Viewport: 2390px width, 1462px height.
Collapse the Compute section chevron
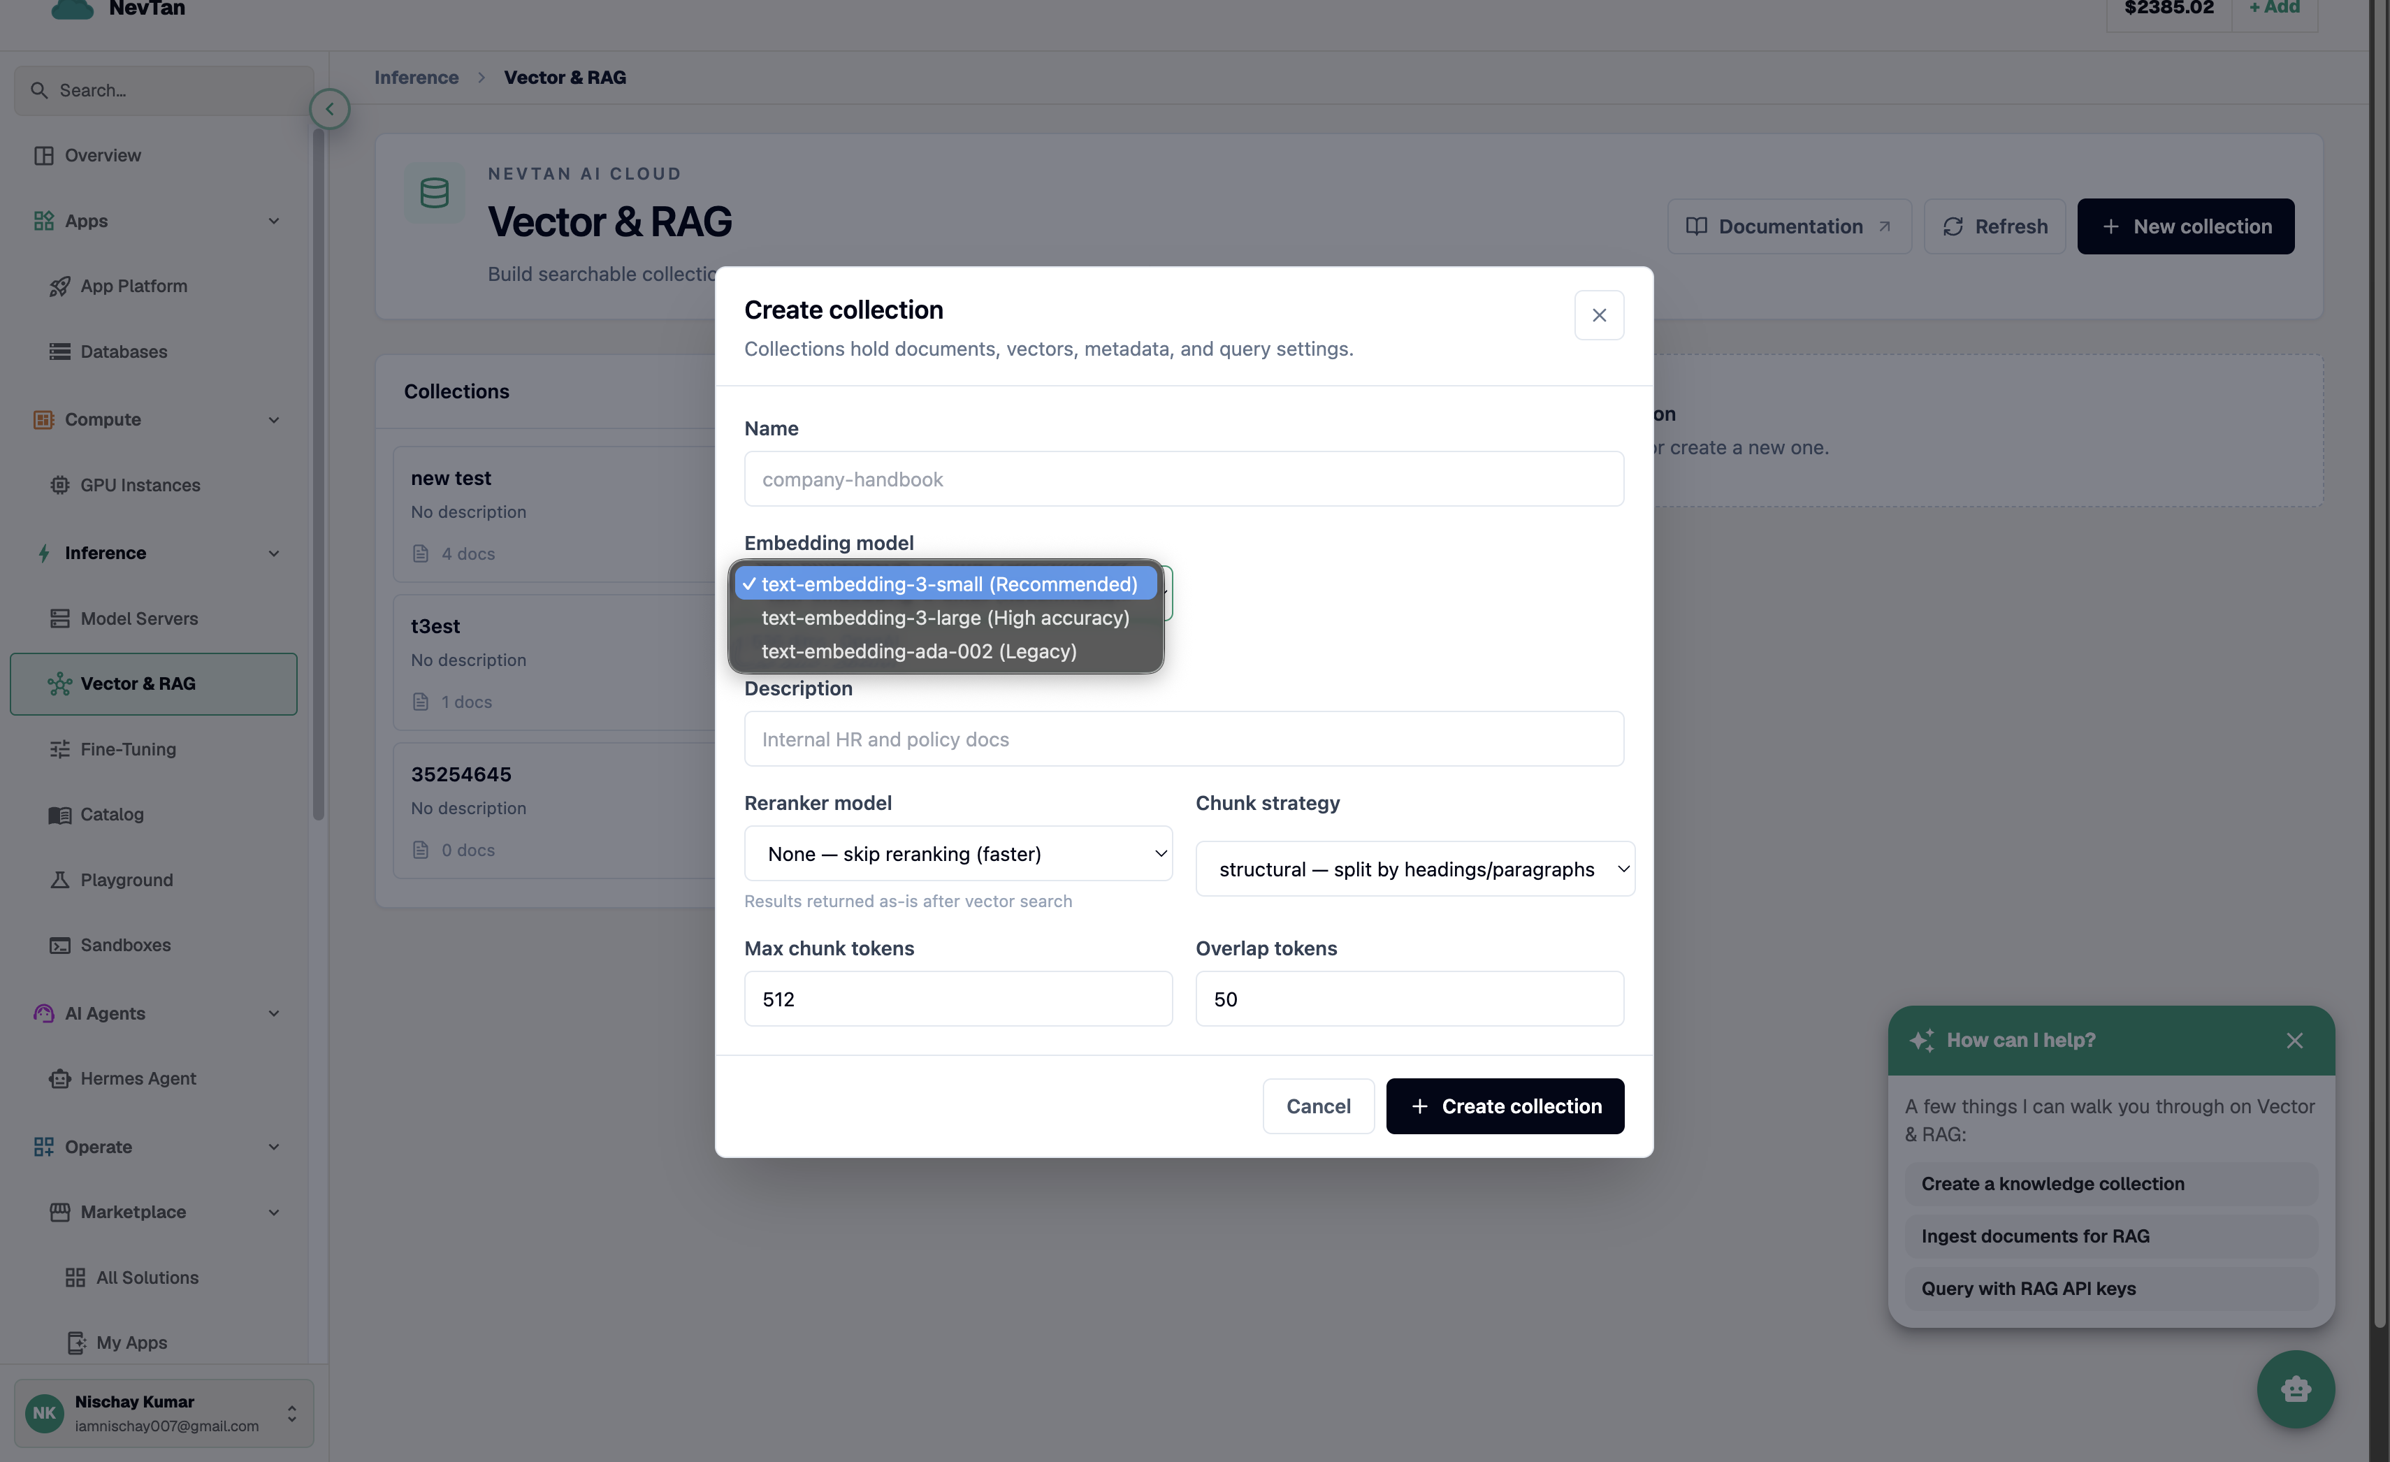coord(273,419)
